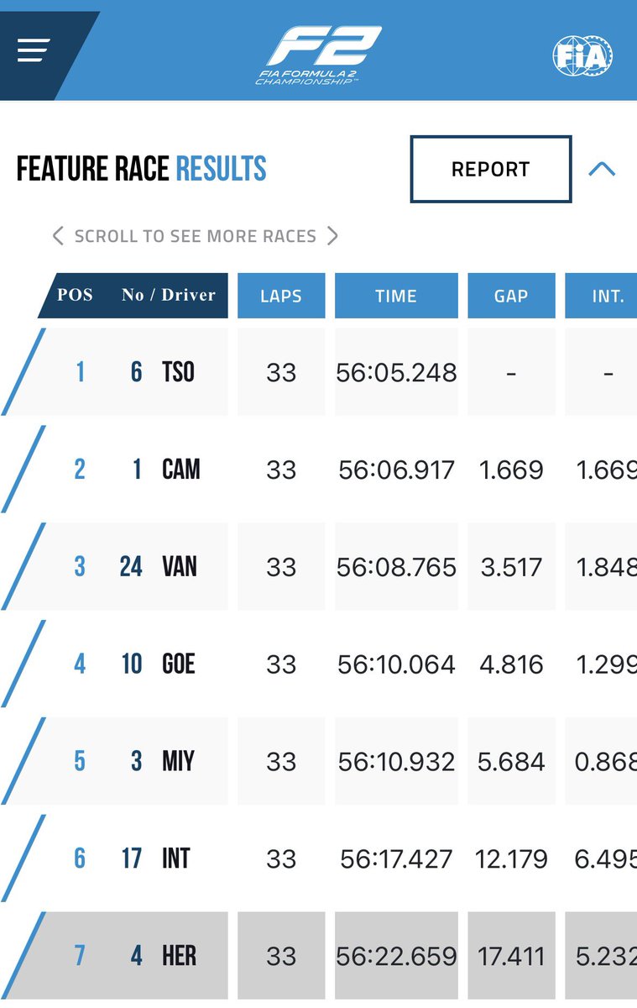Screen dimensions: 637x1008
Task: Select interval value 1.848 in VAN row
Action: tap(606, 567)
